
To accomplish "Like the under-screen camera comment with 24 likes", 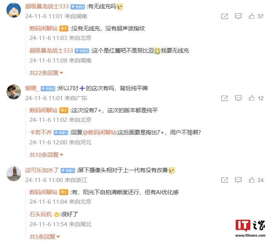I will click(252, 180).
